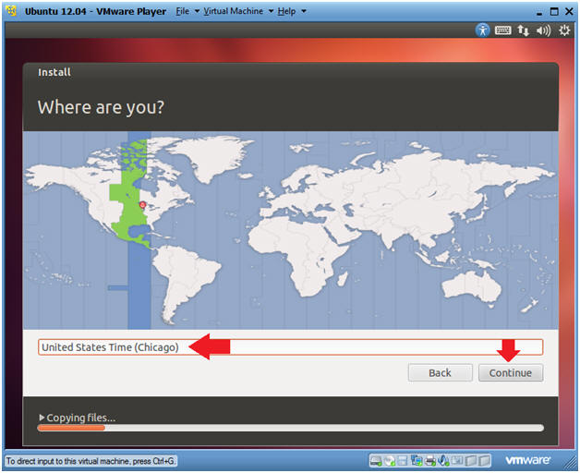580x473 pixels.
Task: Click the CD/DVD drive device icon
Action: (x=390, y=461)
